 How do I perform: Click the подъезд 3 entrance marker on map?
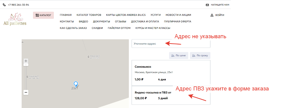(88, 57)
